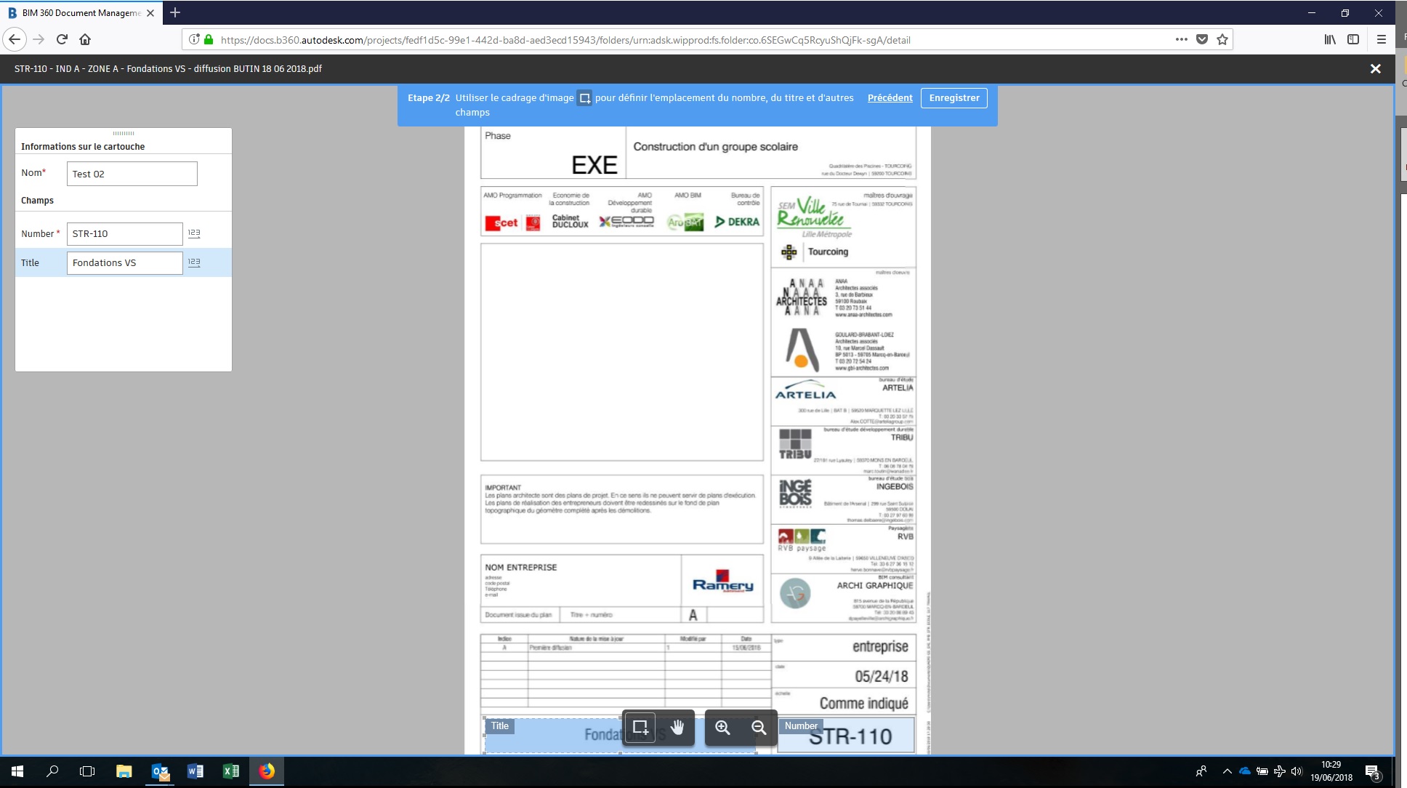Go back with the Précédent link
Image resolution: width=1407 pixels, height=788 pixels.
pyautogui.click(x=890, y=97)
